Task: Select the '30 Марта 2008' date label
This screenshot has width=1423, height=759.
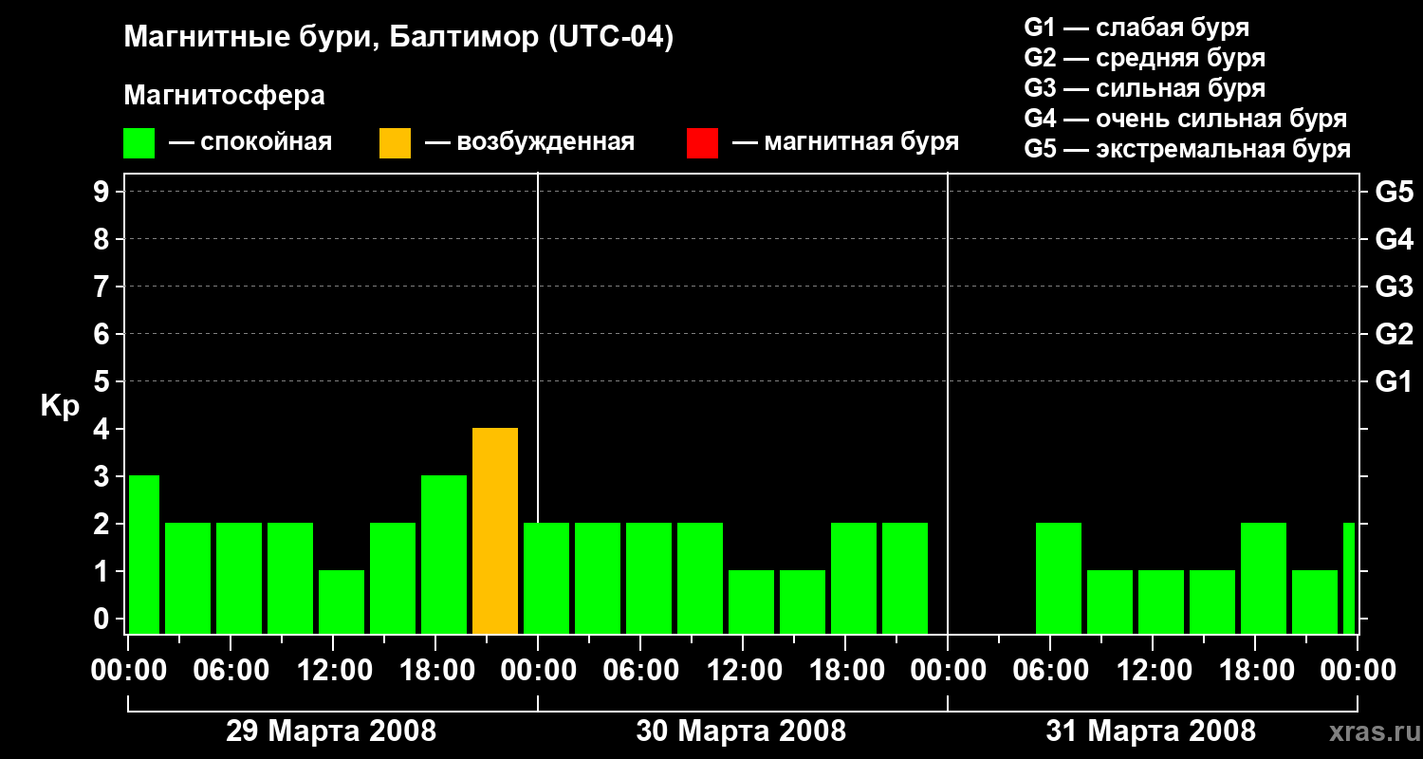Action: [741, 731]
